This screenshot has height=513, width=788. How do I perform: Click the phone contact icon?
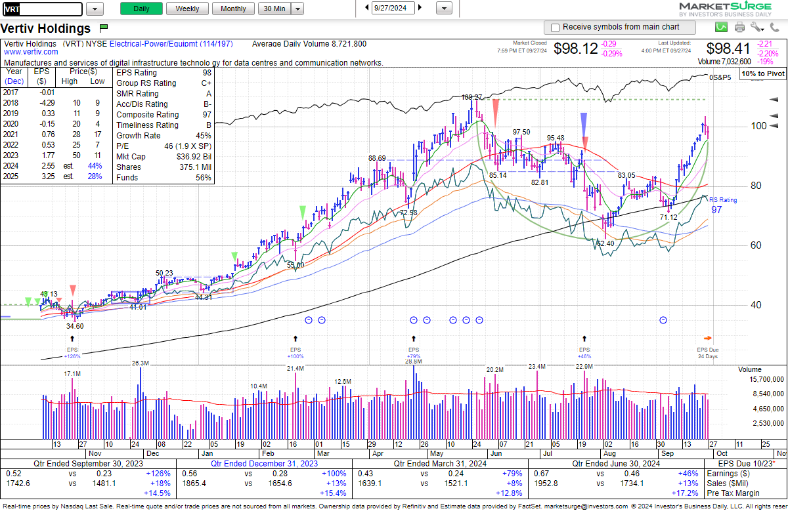click(774, 28)
